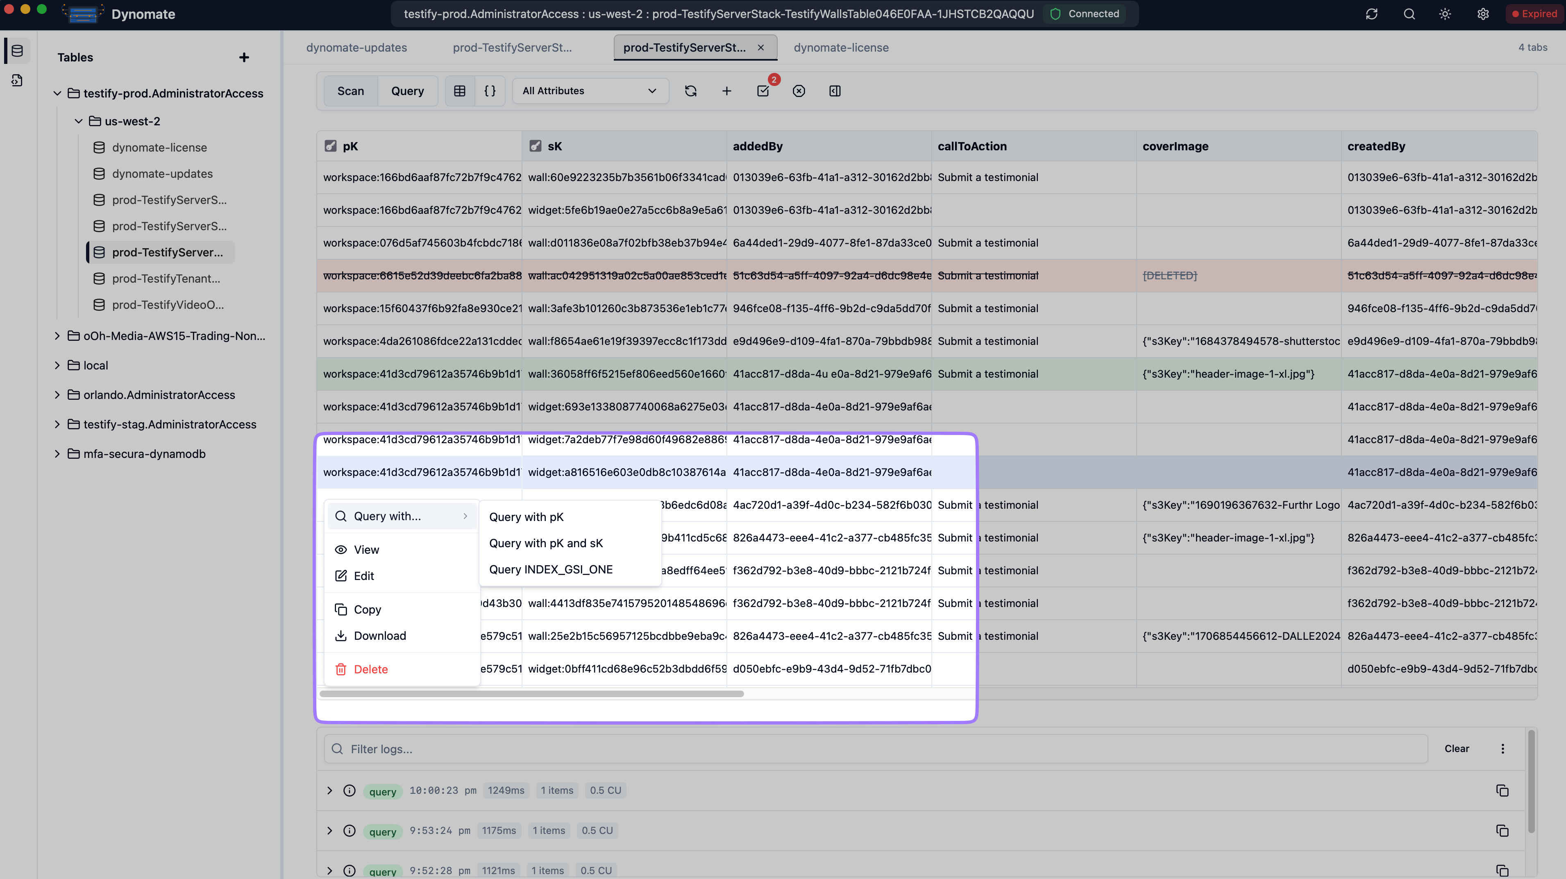1566x879 pixels.
Task: Deselect items via the crossed-circle icon
Action: tap(799, 91)
